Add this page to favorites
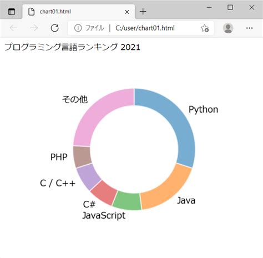This screenshot has width=263, height=258. tap(205, 28)
